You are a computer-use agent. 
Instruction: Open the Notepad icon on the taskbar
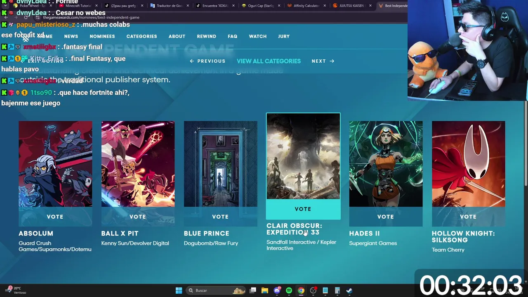pyautogui.click(x=325, y=290)
